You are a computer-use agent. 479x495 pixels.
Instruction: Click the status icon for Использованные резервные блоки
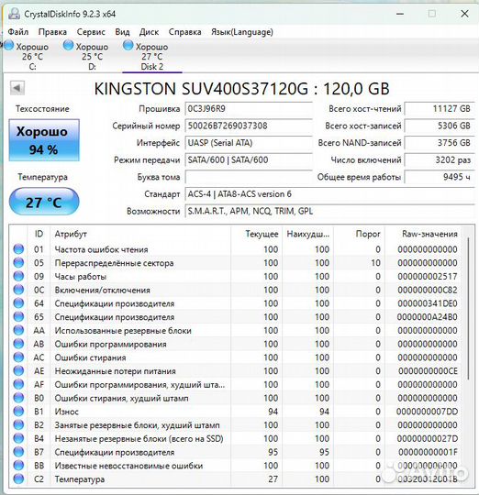(18, 330)
